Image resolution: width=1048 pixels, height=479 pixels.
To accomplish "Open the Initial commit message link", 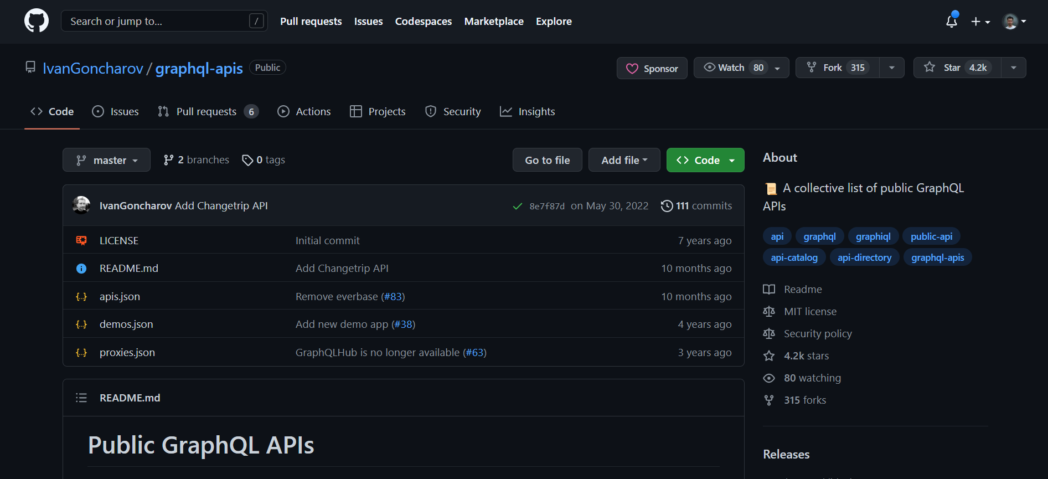I will (x=328, y=240).
